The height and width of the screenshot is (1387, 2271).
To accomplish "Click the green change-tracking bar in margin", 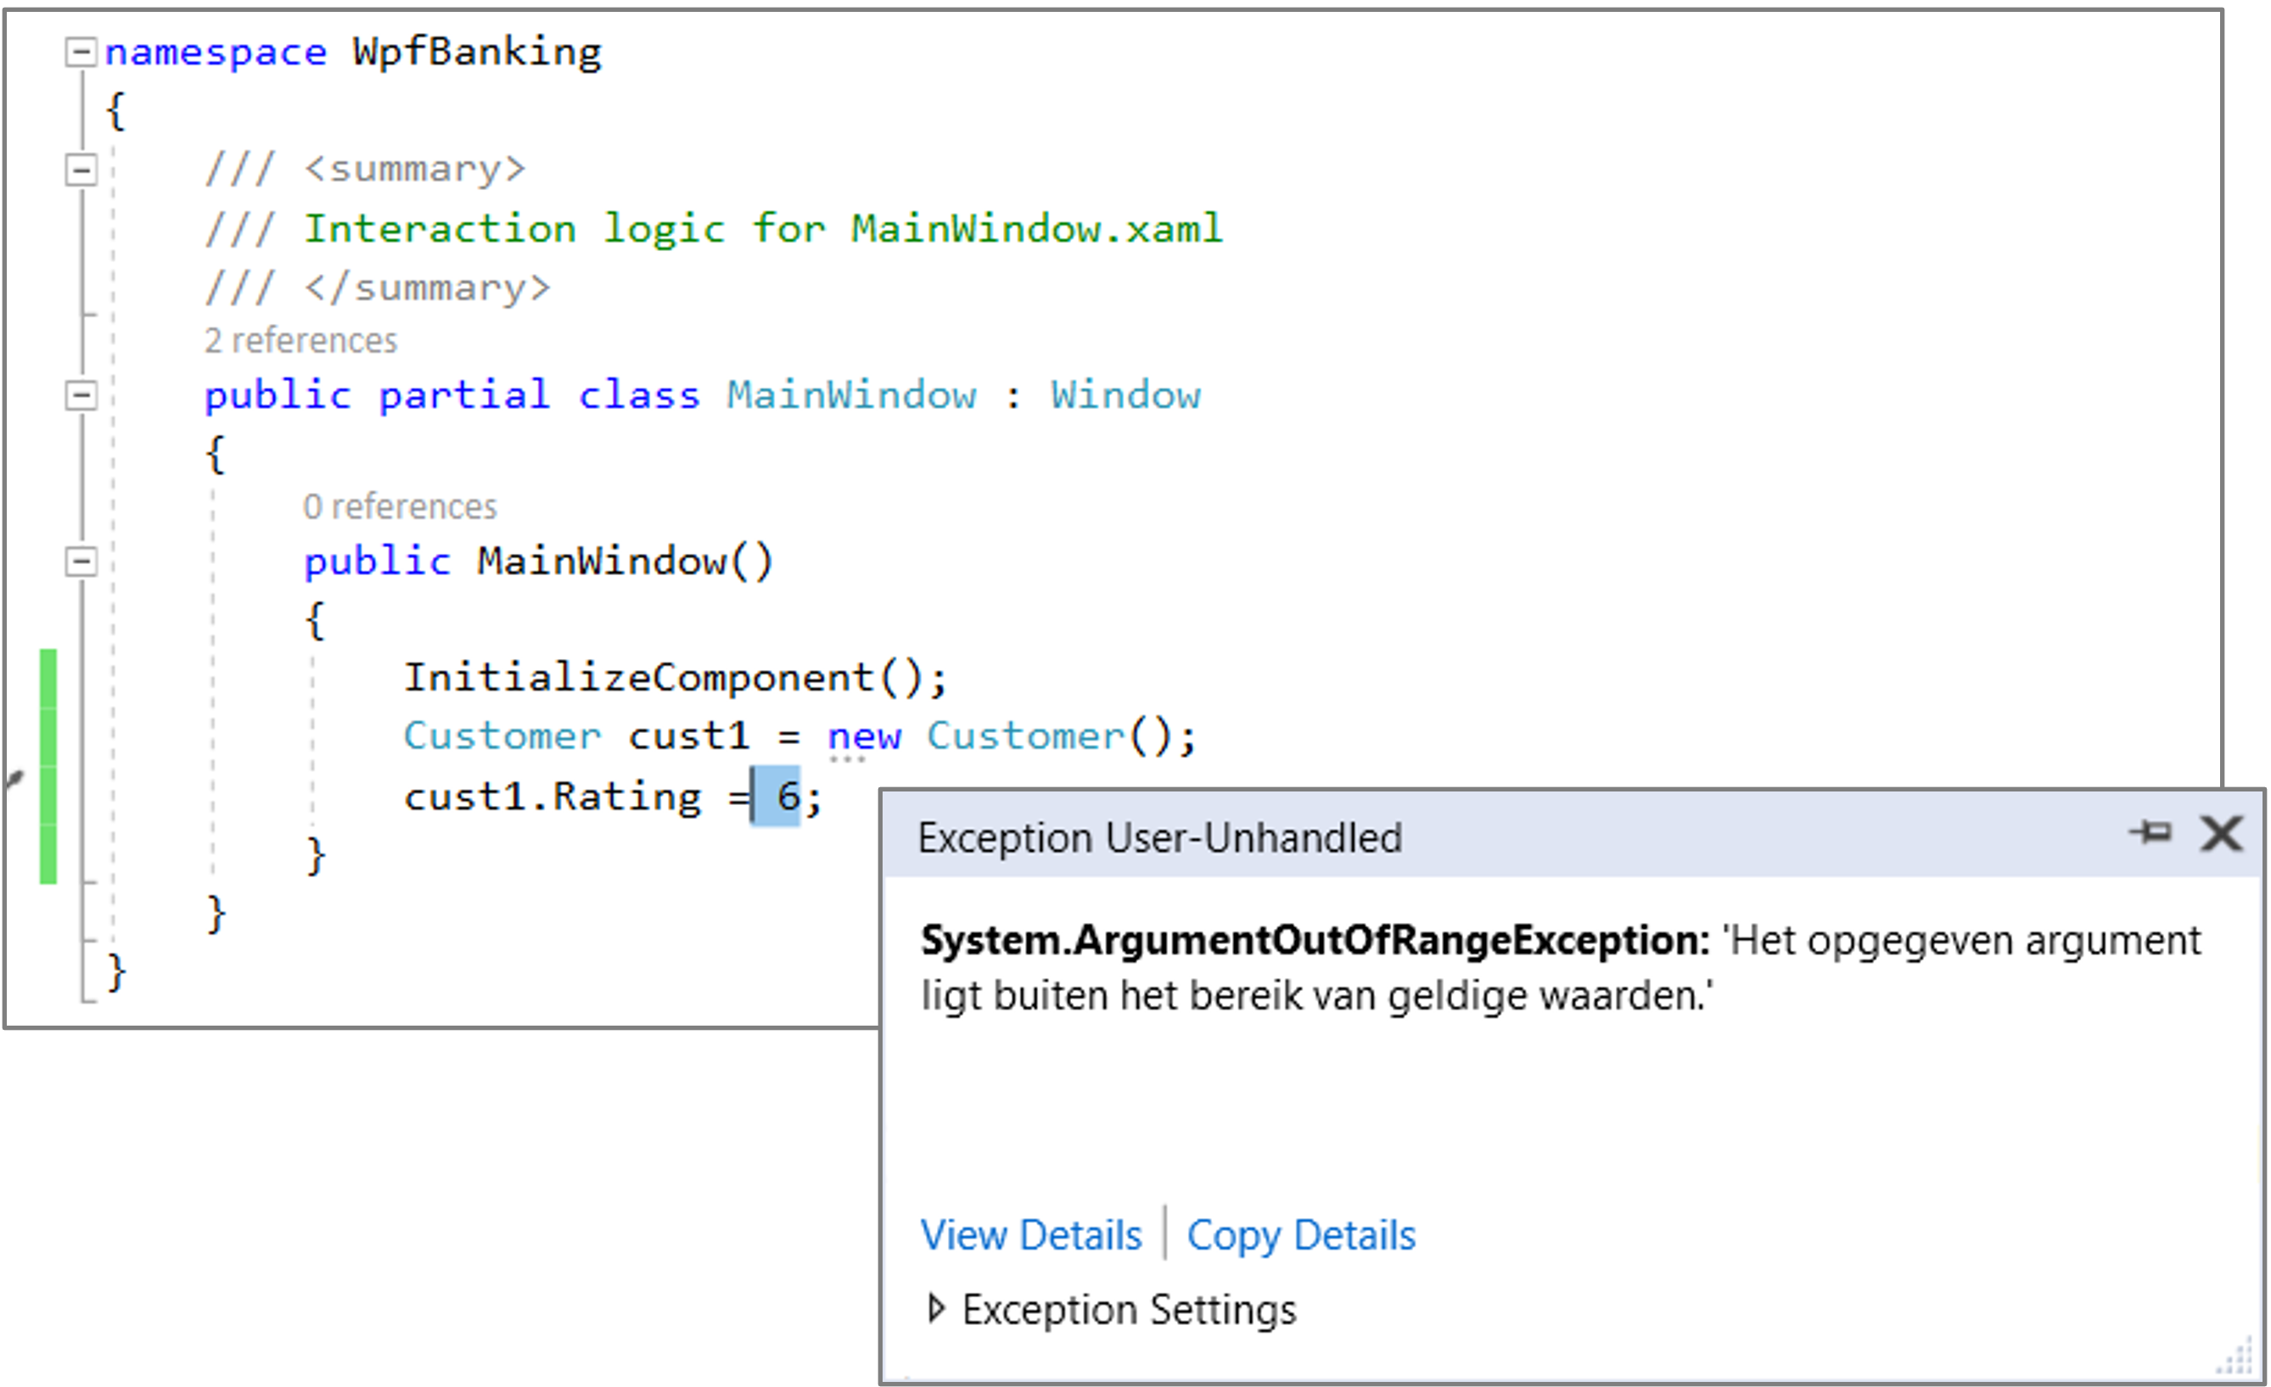I will pos(48,765).
